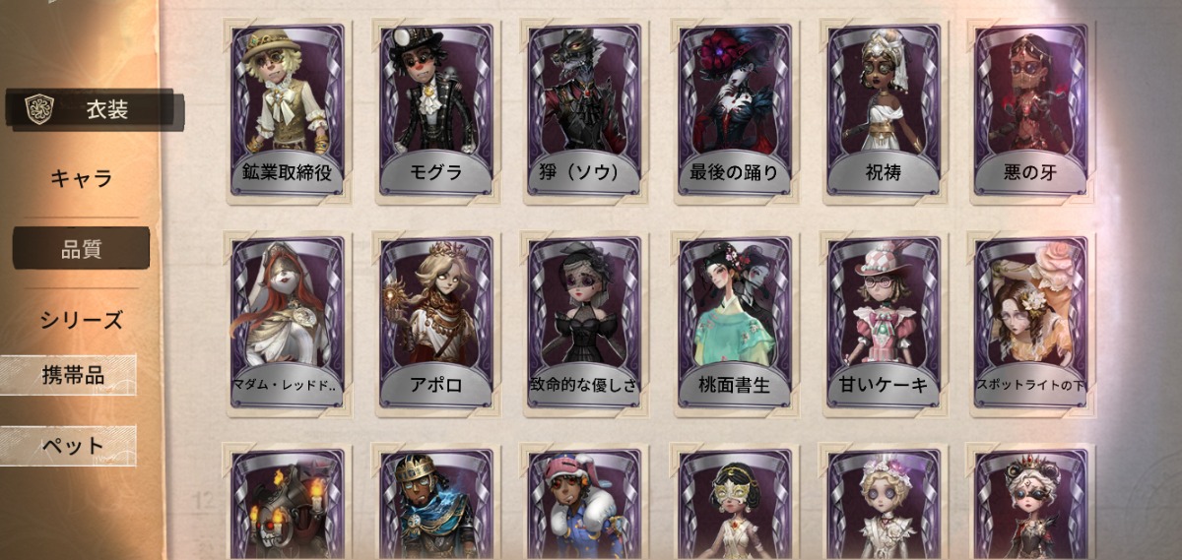Open the crowned character card in bottom row
This screenshot has height=560, width=1182.
pos(434,502)
